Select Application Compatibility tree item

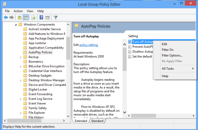tap(46, 48)
